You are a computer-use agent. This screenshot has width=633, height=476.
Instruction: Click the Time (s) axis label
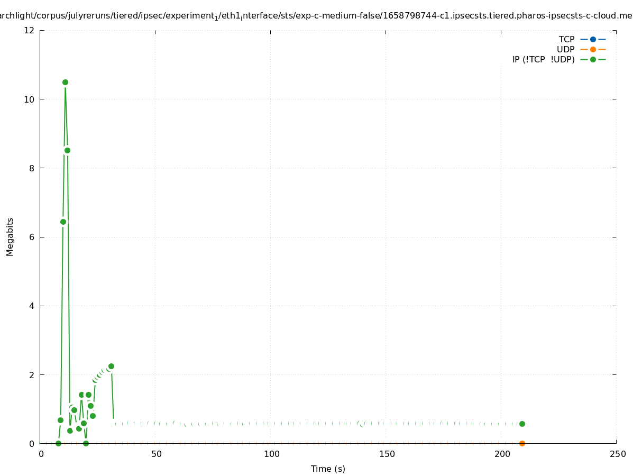click(328, 469)
